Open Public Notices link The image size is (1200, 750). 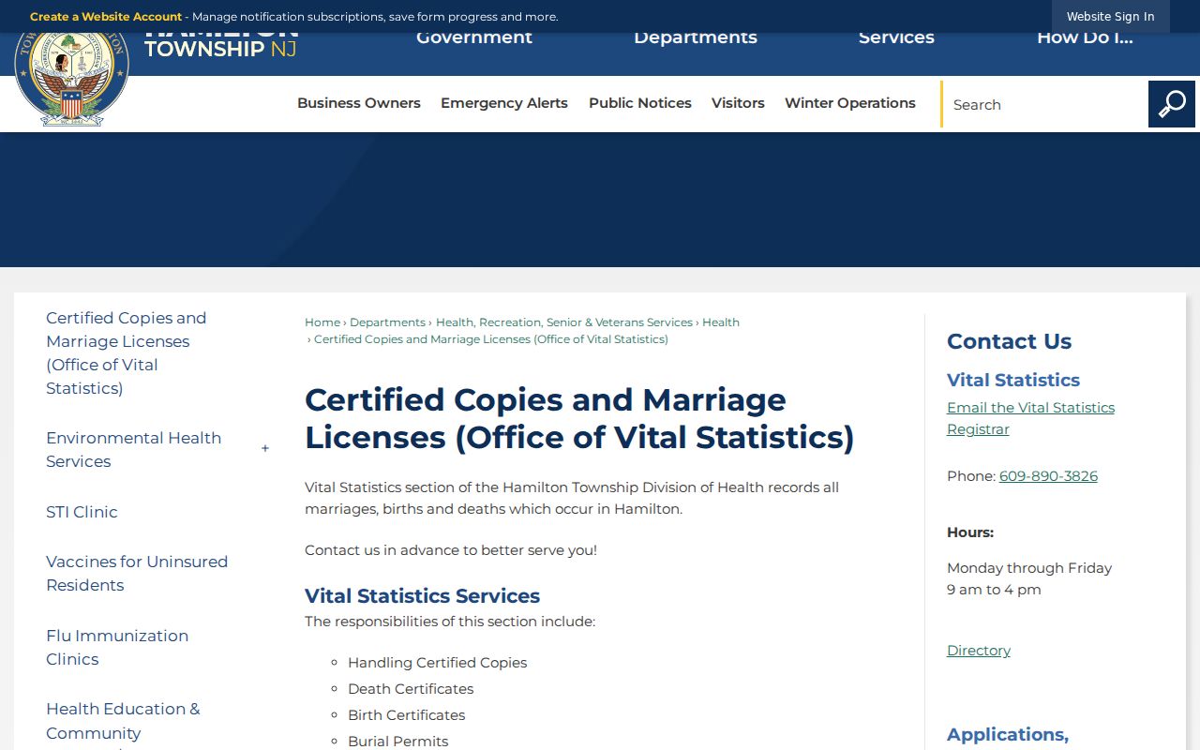pyautogui.click(x=640, y=103)
